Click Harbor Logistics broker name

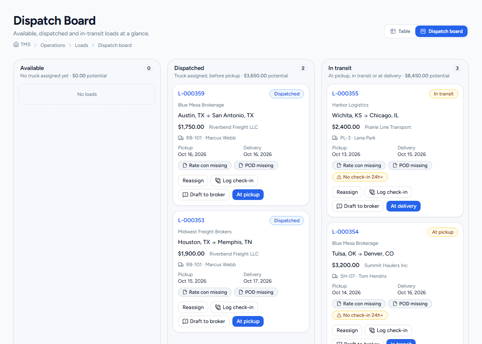click(350, 105)
